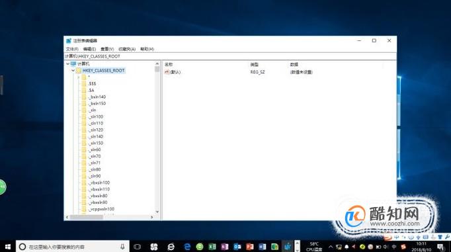Select the ._bsln140 key
The image size is (451, 252).
(97, 97)
